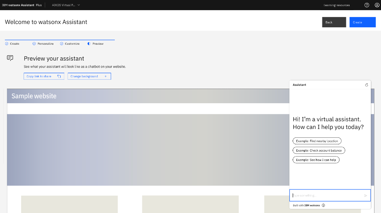Focus the Type something chat input field
Viewport: 381px width, 213px height.
(326, 196)
